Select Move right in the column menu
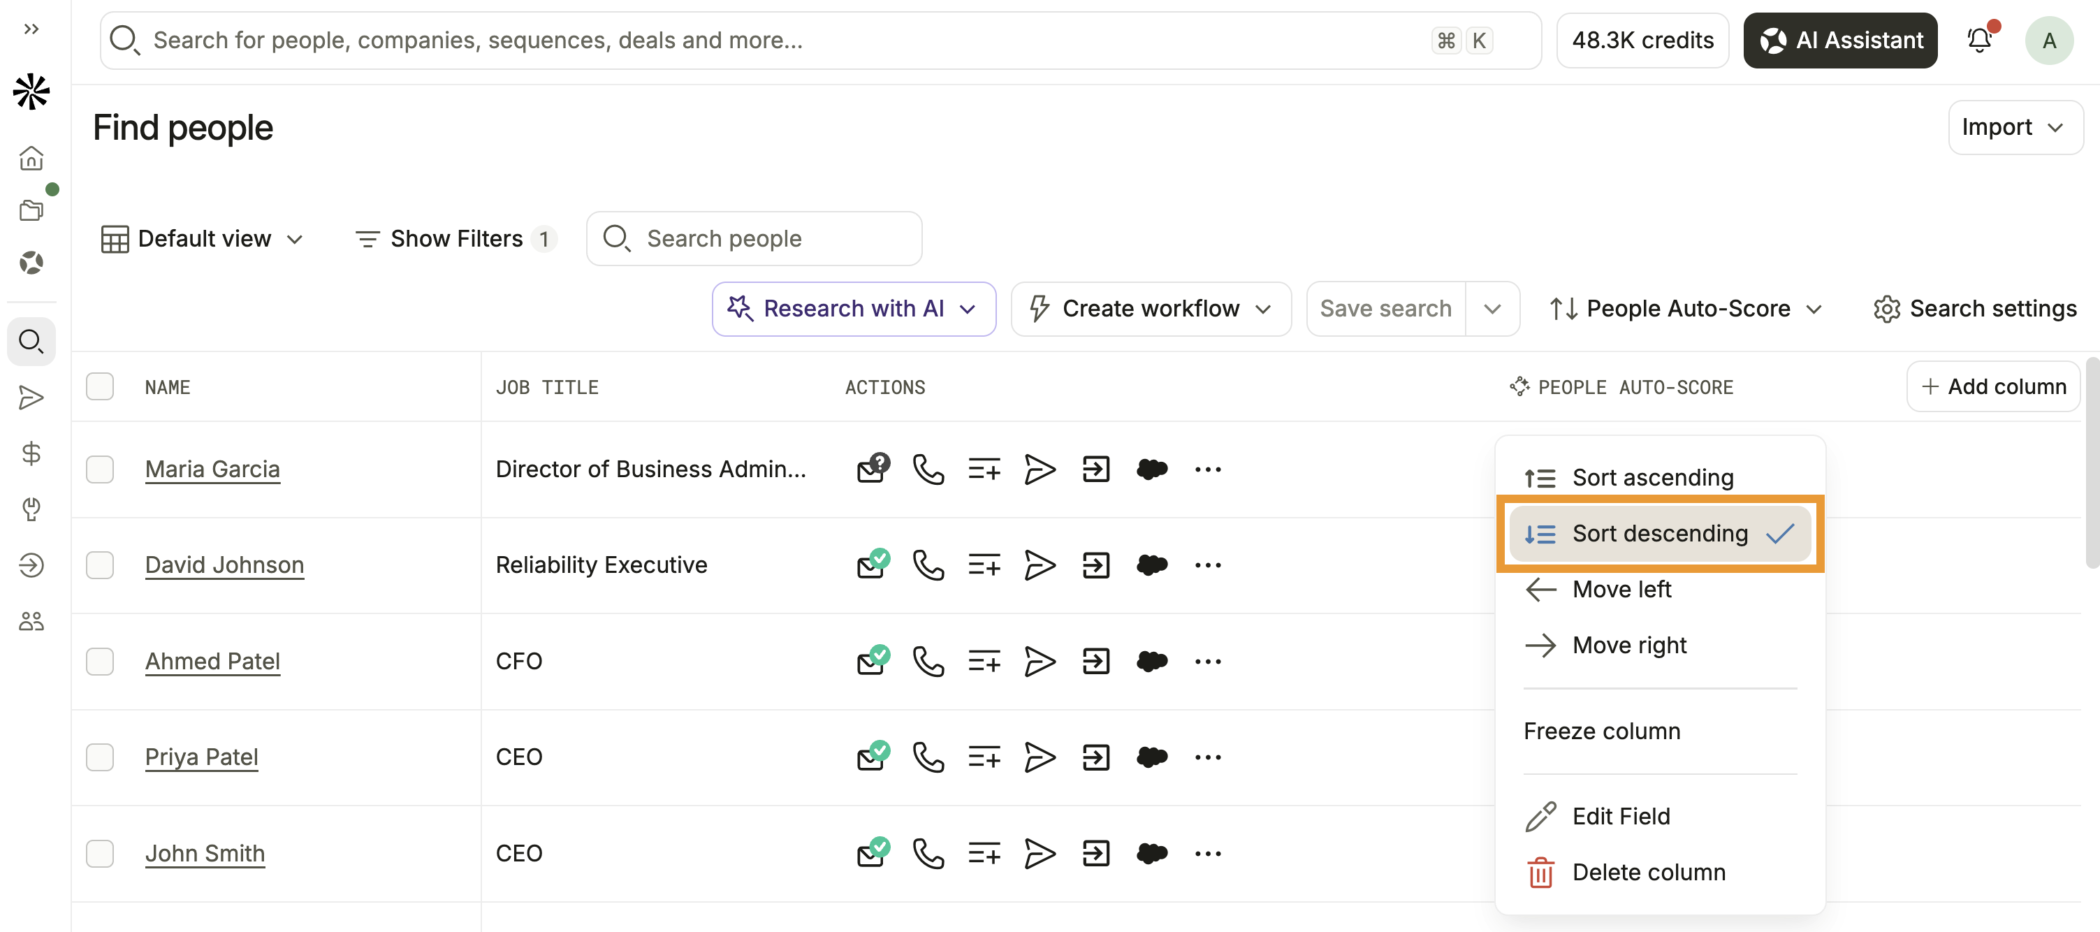This screenshot has height=932, width=2100. click(x=1660, y=645)
